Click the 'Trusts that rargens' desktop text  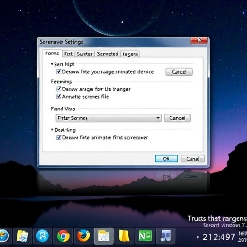point(217,219)
